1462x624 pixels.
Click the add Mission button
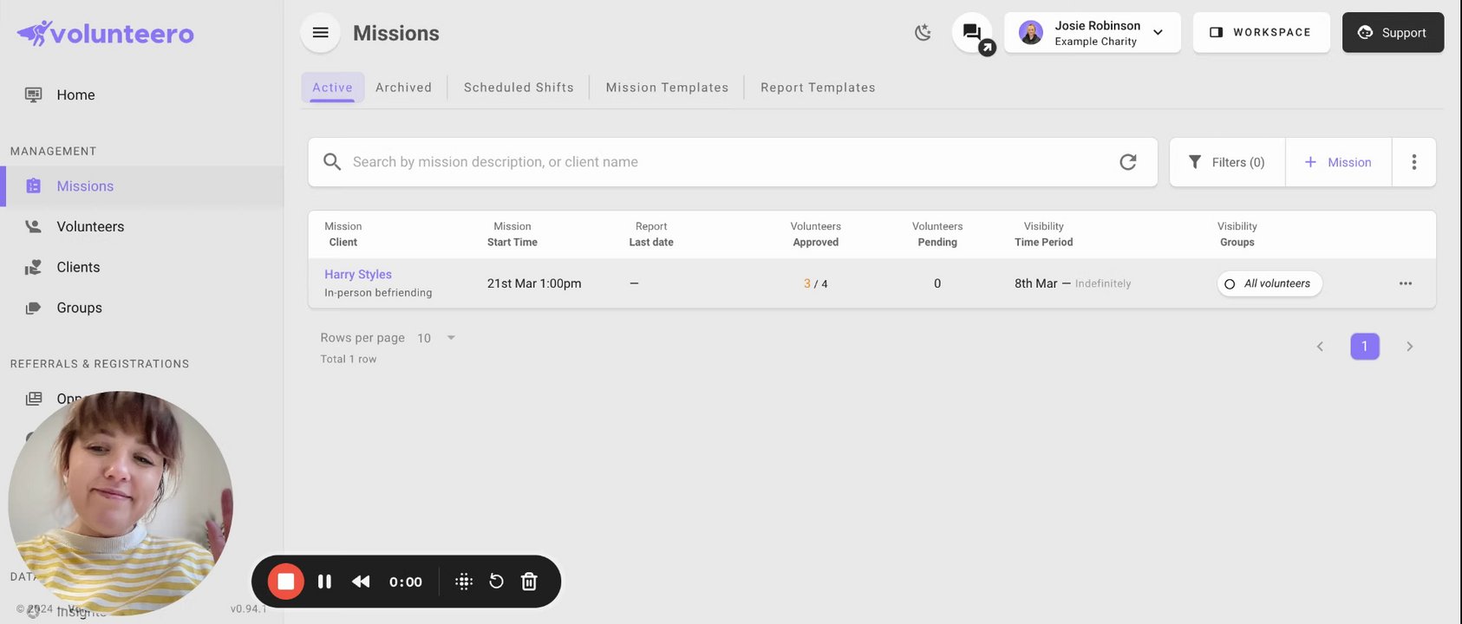(x=1338, y=162)
